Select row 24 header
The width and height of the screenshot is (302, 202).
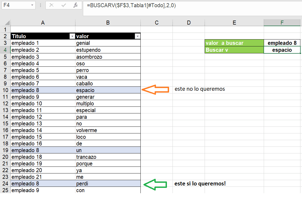point(5,184)
